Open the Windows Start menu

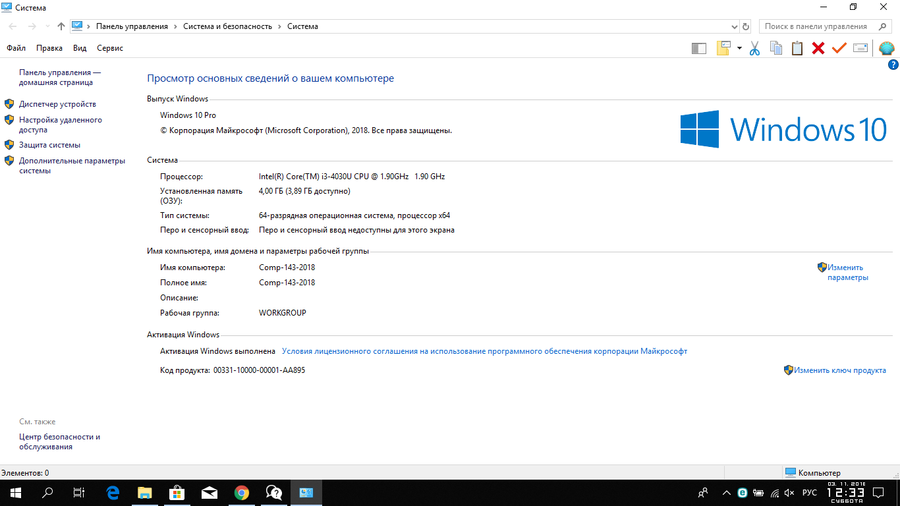click(16, 492)
